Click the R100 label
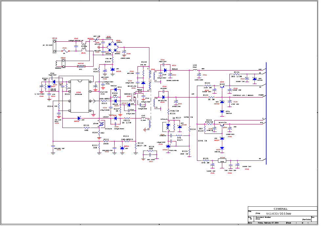The height and width of the screenshot is (251, 325). pos(108,62)
